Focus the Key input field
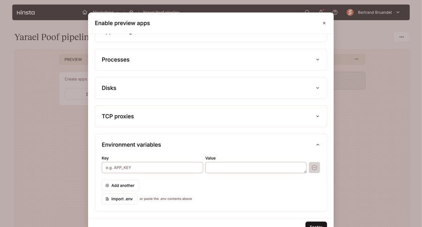 click(x=152, y=167)
